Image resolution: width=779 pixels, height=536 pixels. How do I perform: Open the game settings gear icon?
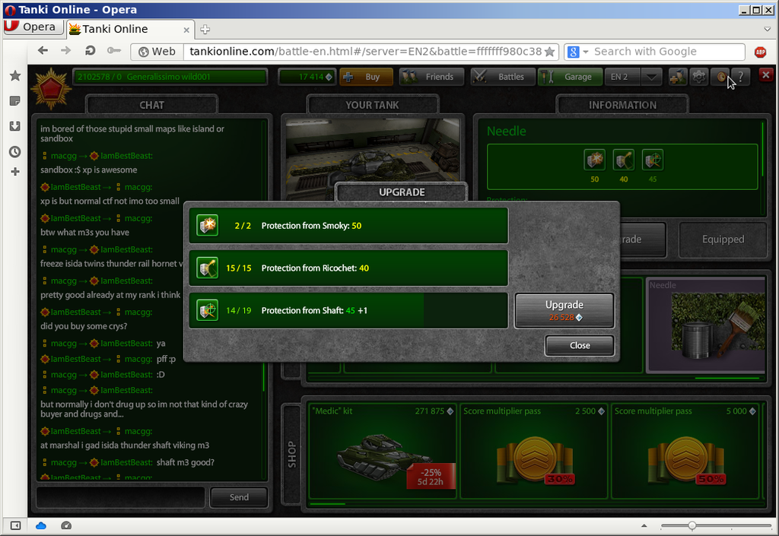[x=698, y=77]
